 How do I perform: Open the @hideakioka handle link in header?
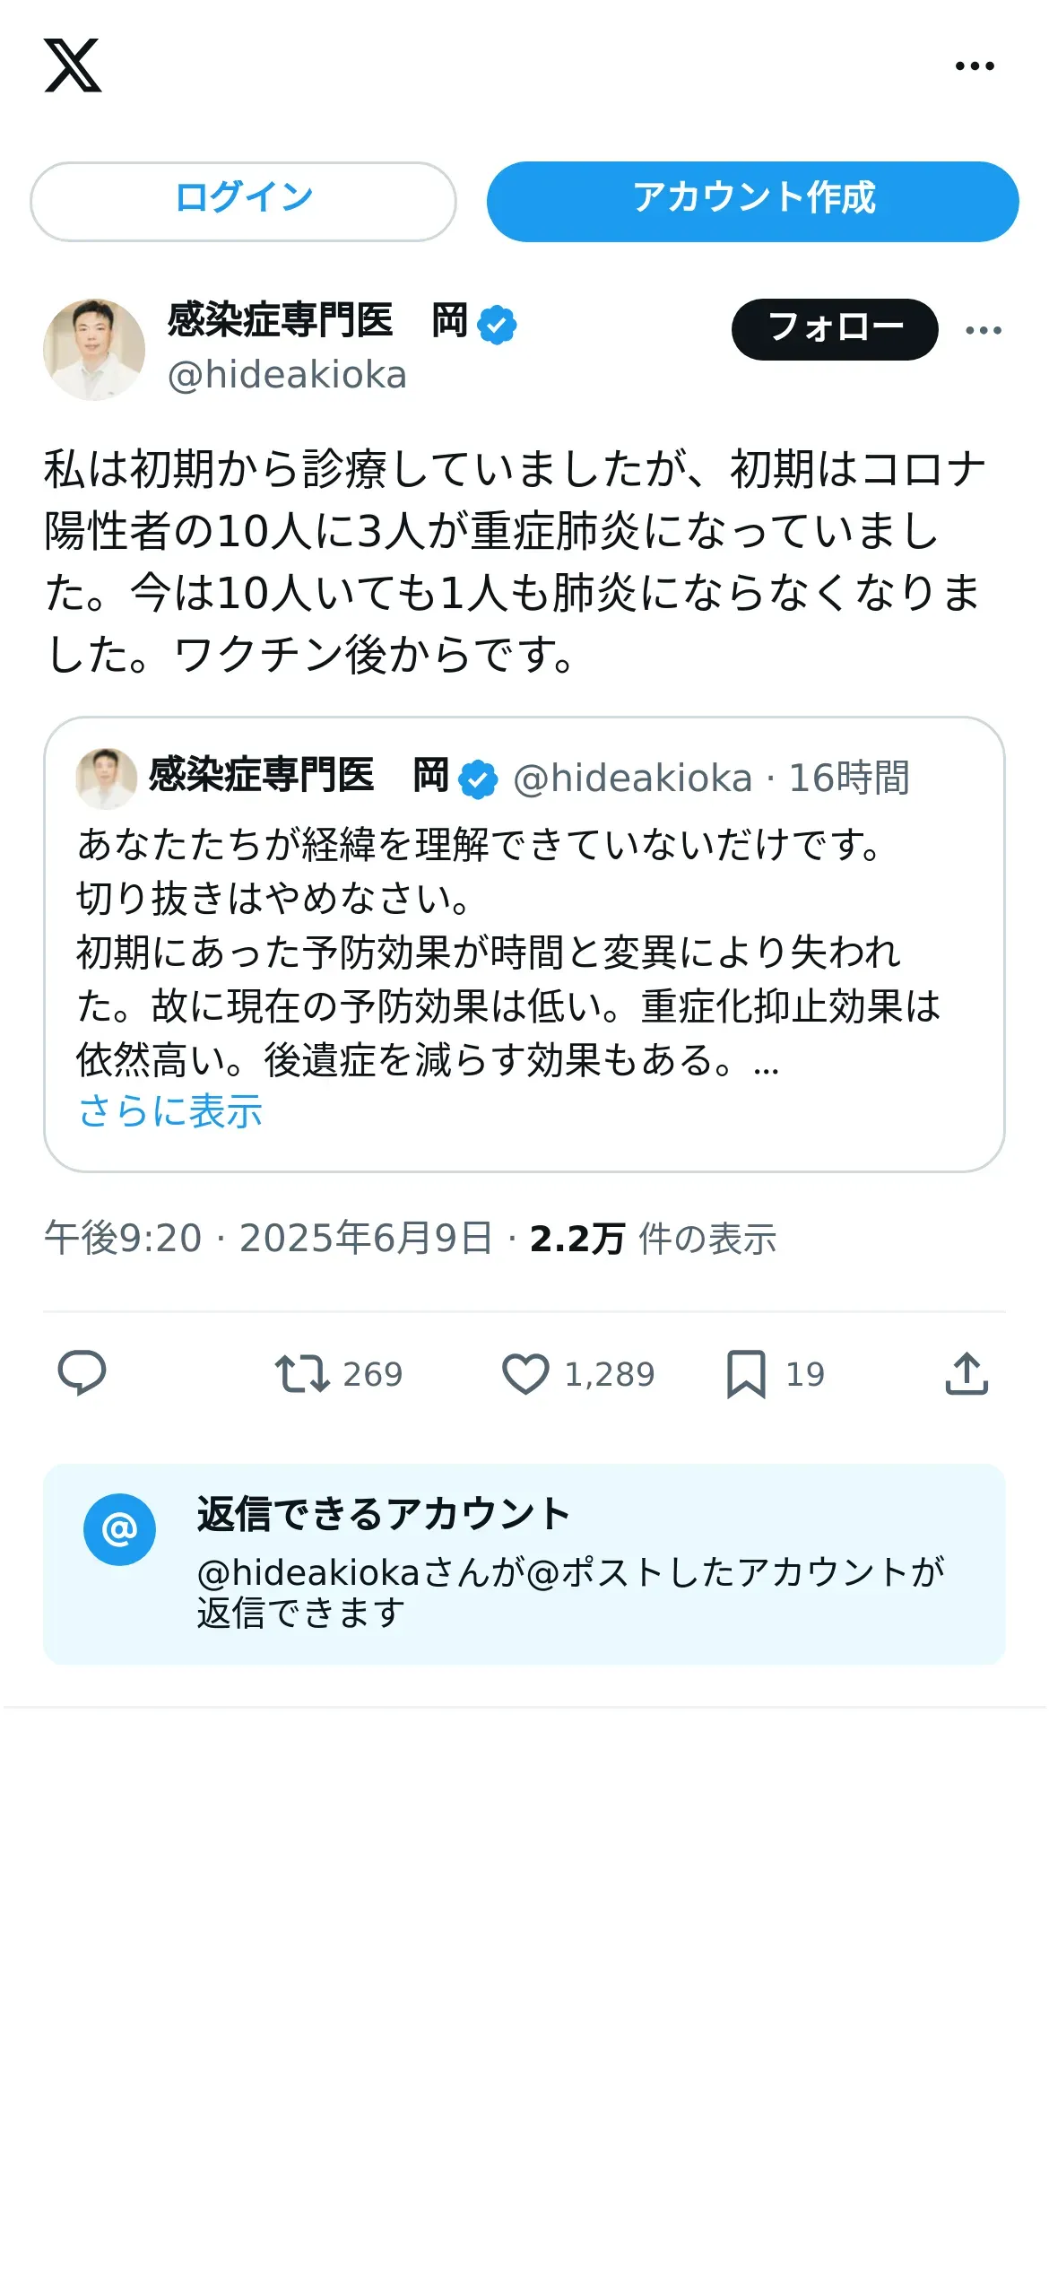point(287,375)
